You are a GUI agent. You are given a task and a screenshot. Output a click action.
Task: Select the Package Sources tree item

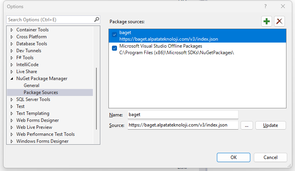tap(41, 92)
